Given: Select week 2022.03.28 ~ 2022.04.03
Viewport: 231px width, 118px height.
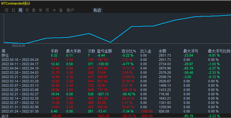Looking at the screenshot, I should pos(20,73).
